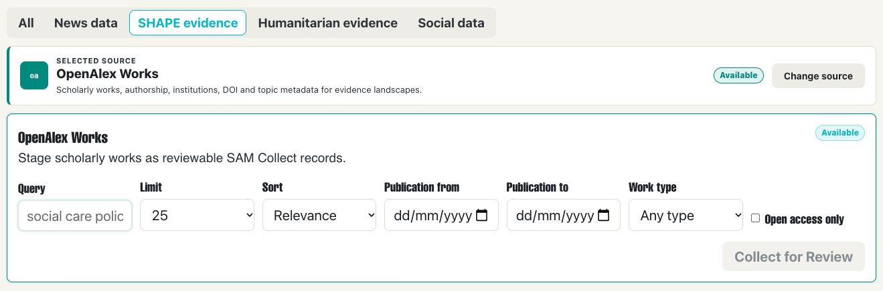Click the OpenAlex 'oa' source icon
This screenshot has width=883, height=291.
click(34, 75)
